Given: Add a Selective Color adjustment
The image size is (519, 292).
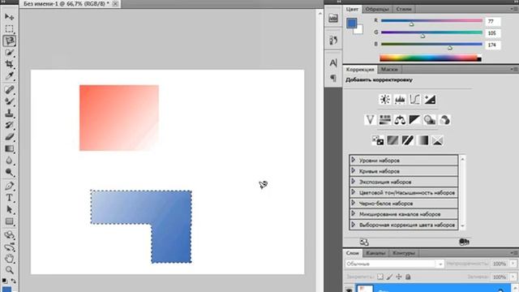Looking at the screenshot, I should 438,140.
